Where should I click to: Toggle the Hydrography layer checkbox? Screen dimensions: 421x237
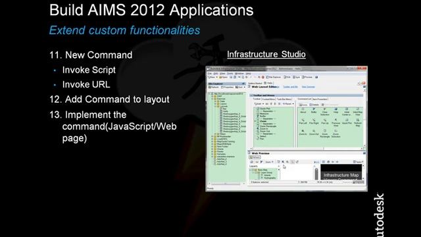(x=259, y=178)
